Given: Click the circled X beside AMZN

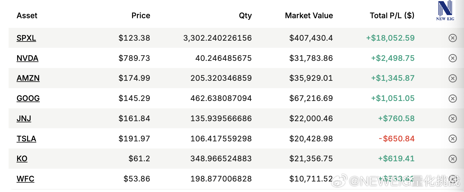Looking at the screenshot, I should (453, 78).
